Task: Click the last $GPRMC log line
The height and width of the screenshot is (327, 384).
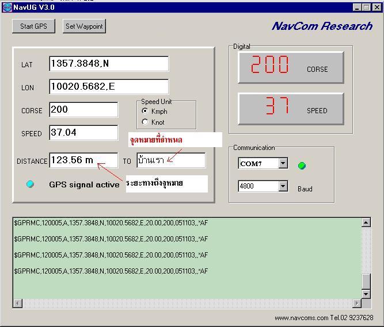Action: [111, 271]
